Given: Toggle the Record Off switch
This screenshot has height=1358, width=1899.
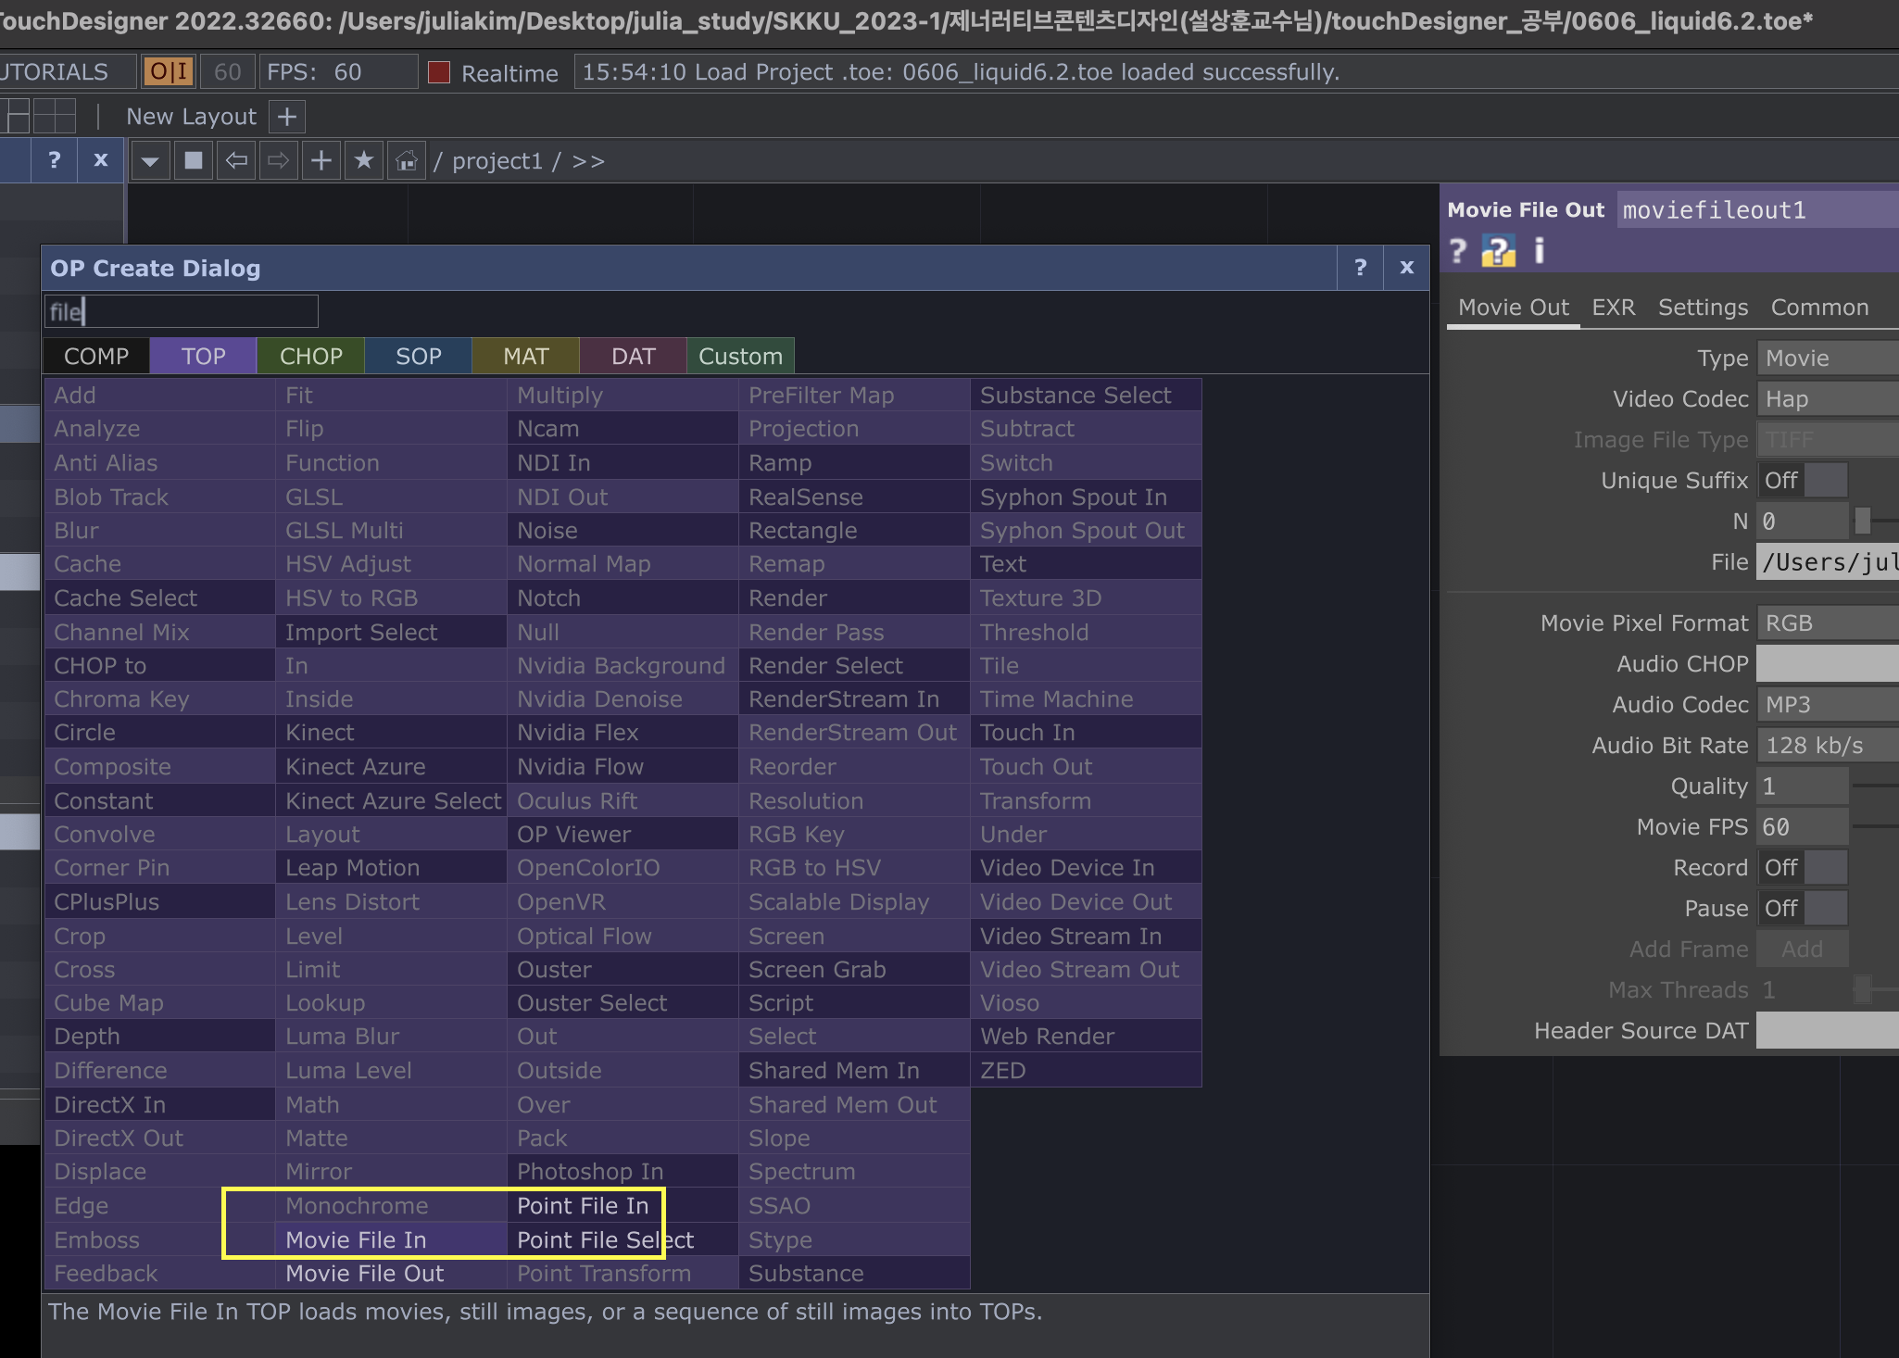Looking at the screenshot, I should tap(1802, 868).
